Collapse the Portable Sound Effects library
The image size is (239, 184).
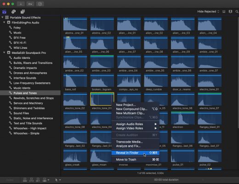[2, 17]
